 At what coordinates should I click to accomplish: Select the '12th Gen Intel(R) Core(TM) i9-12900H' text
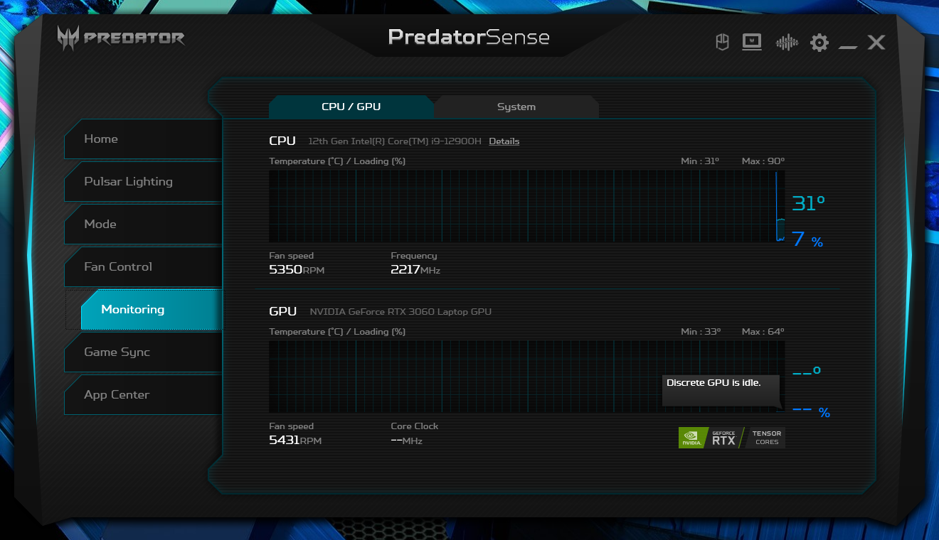click(x=394, y=141)
